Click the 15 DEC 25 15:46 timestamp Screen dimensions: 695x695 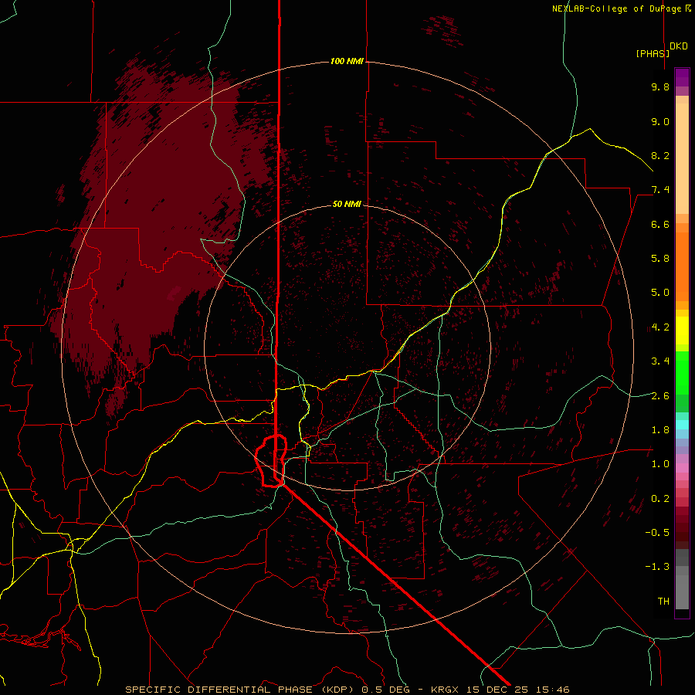coord(518,690)
